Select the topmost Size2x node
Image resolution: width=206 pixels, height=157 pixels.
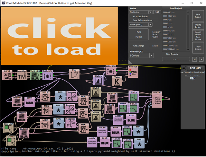(134, 96)
